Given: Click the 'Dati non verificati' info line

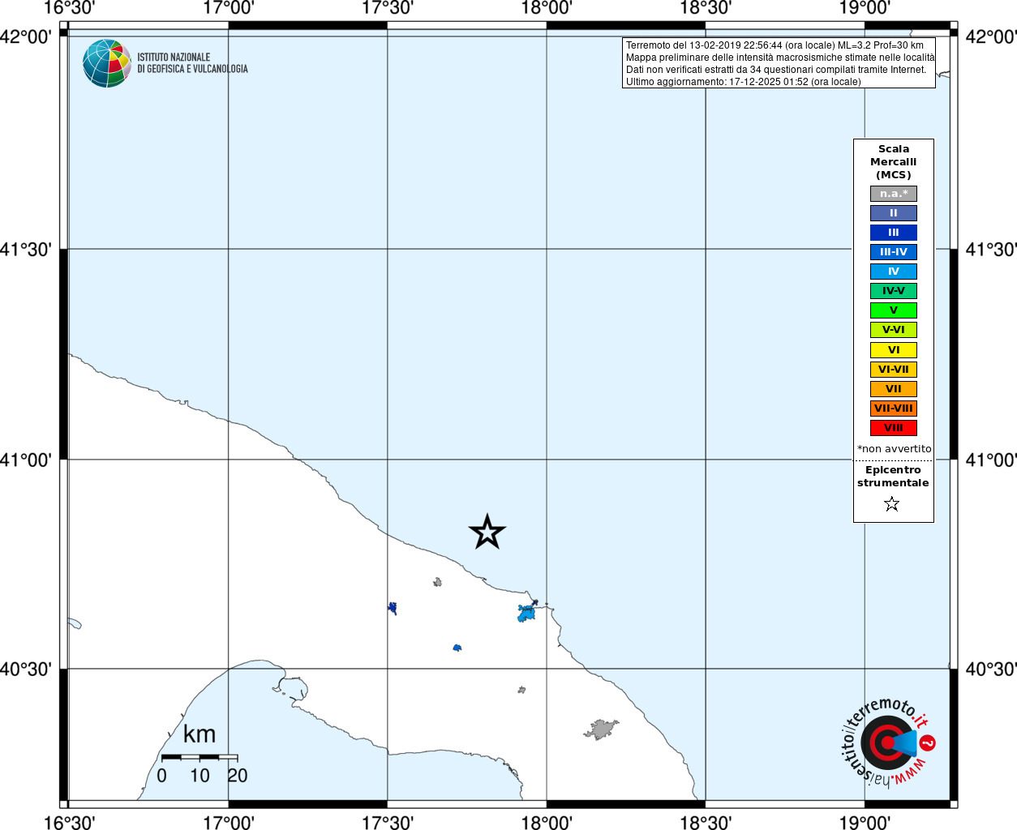Looking at the screenshot, I should [775, 70].
